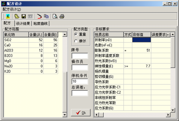Screen dimensions: 179x121
Task: Switch to the 粘度曲线 tab
Action: [41, 24]
